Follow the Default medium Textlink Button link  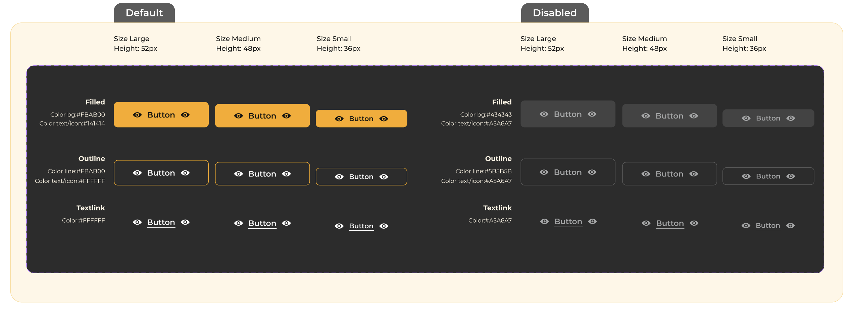262,223
